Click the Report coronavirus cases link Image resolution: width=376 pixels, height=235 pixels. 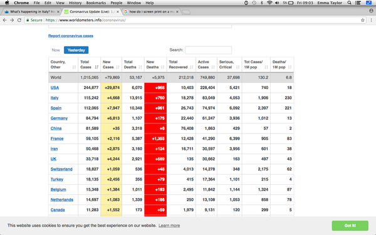tap(71, 36)
